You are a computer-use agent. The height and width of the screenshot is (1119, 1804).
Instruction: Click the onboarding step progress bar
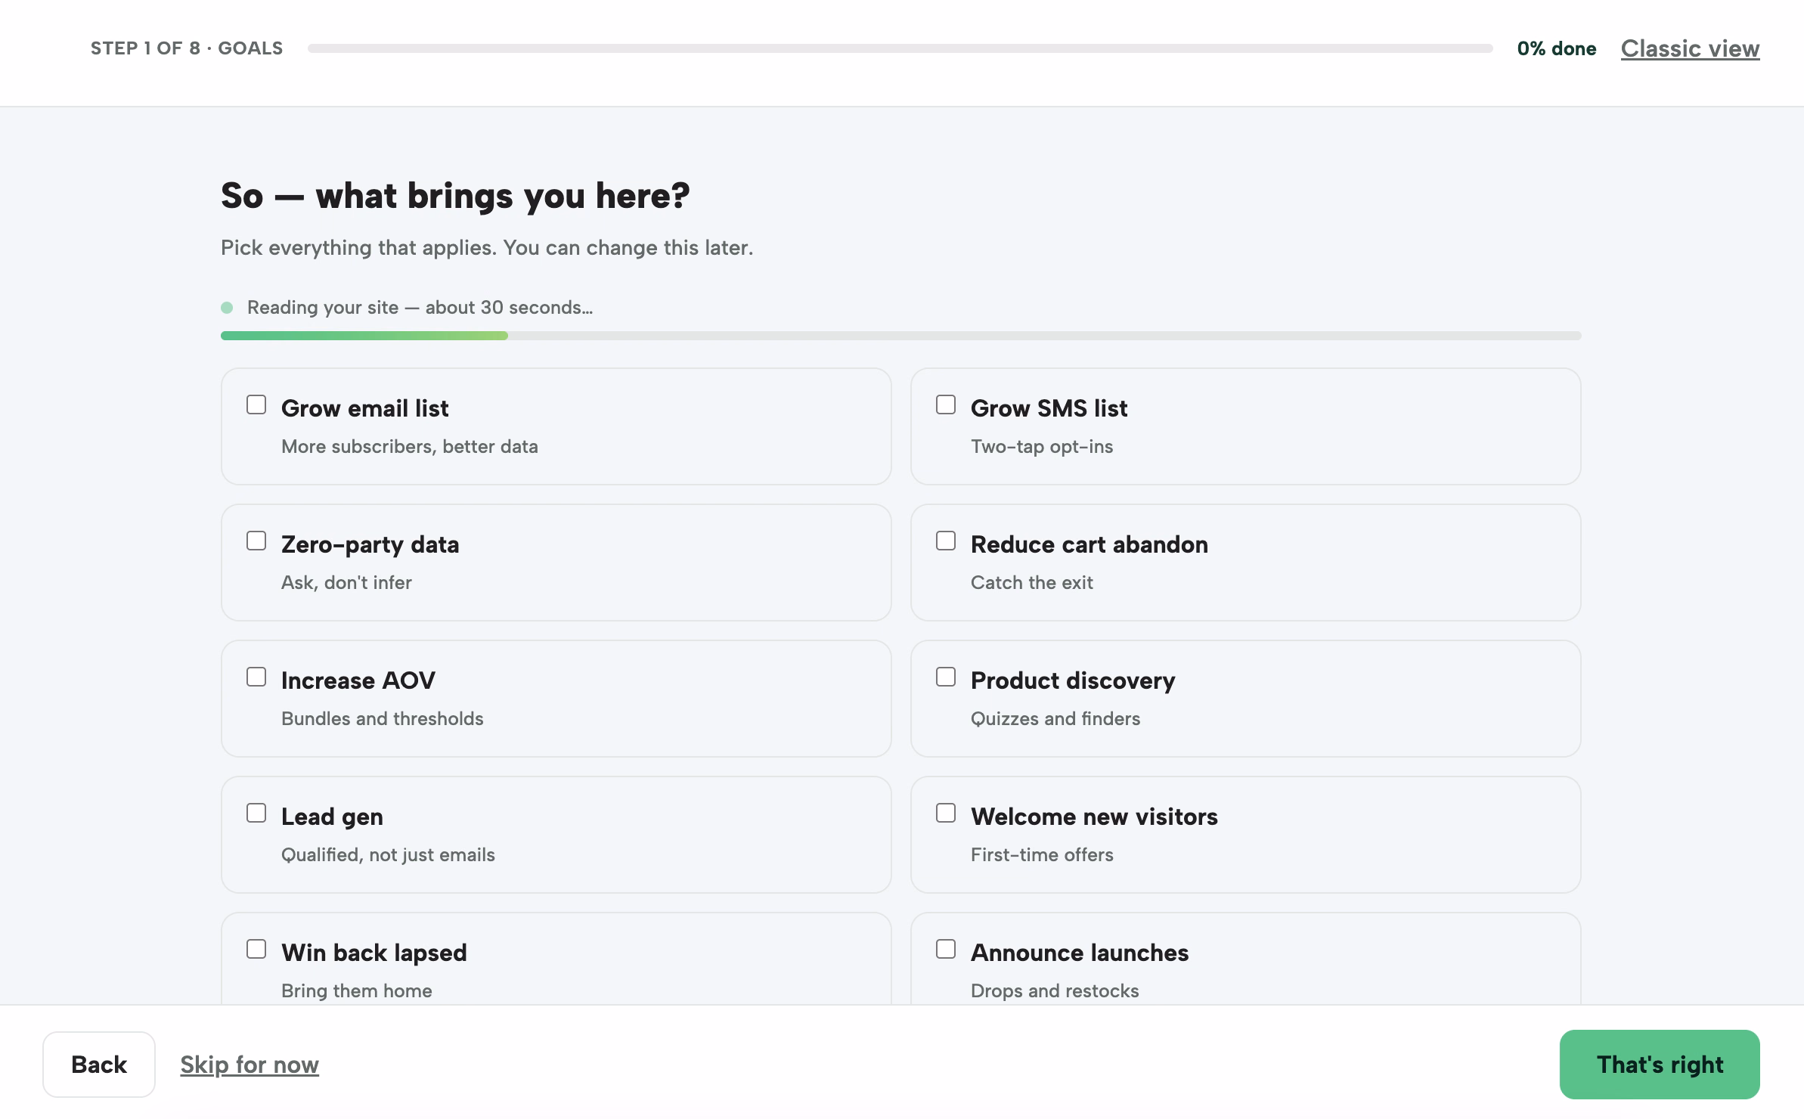tap(900, 48)
